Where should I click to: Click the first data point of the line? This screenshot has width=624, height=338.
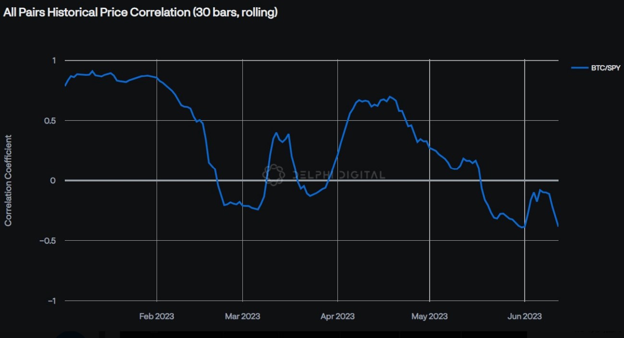point(65,85)
